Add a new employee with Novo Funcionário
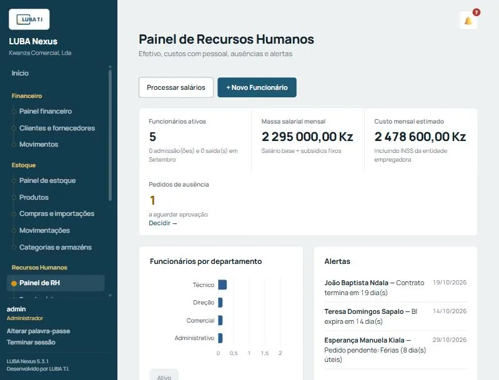 pyautogui.click(x=257, y=87)
